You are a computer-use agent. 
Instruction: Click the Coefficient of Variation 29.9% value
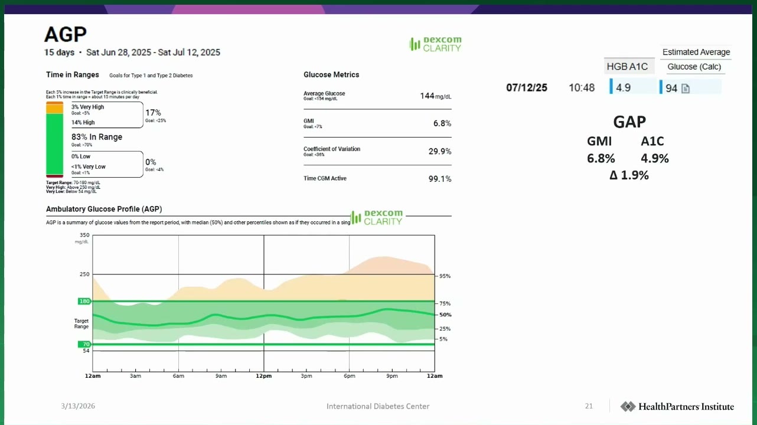(x=440, y=151)
